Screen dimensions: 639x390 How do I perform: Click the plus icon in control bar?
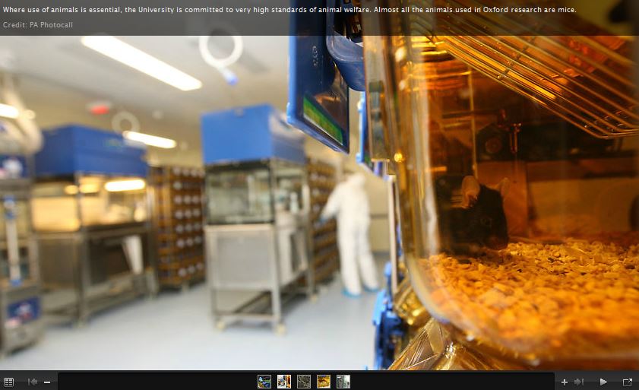point(564,382)
